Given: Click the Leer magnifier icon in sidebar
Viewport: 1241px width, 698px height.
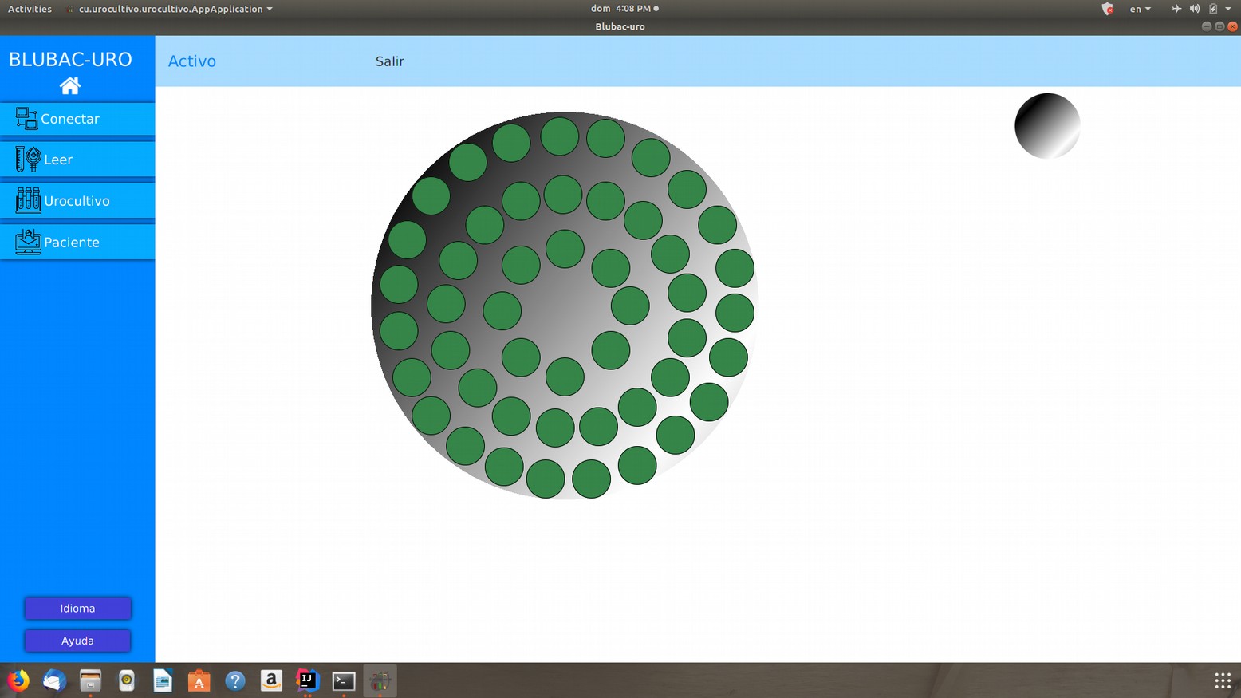Looking at the screenshot, I should pyautogui.click(x=28, y=160).
